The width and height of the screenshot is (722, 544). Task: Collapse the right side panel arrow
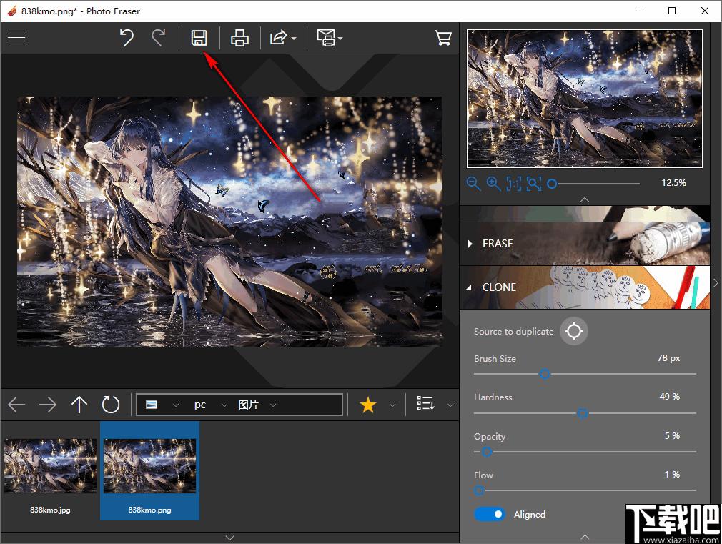click(x=716, y=282)
